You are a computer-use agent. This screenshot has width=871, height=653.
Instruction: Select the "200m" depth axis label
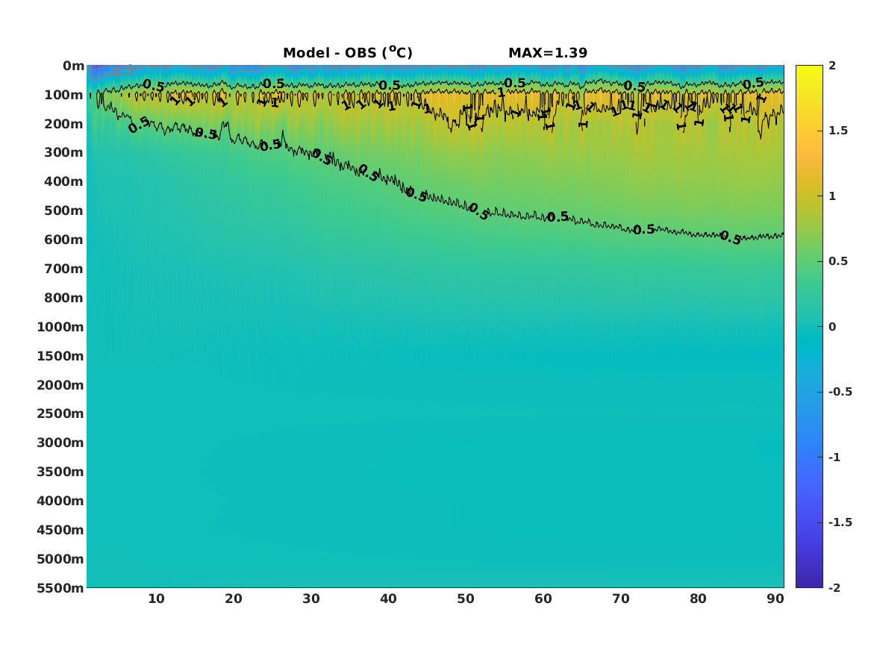(x=64, y=124)
